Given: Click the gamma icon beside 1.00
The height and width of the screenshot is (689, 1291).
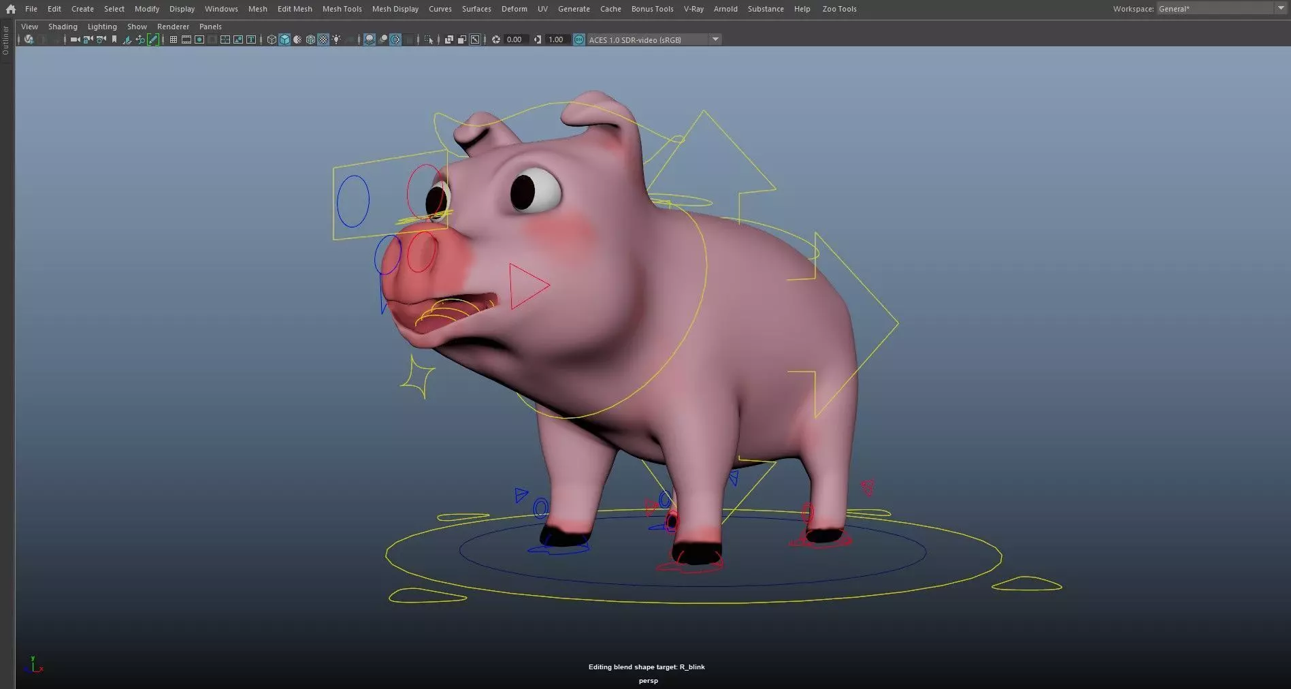Looking at the screenshot, I should tap(538, 39).
